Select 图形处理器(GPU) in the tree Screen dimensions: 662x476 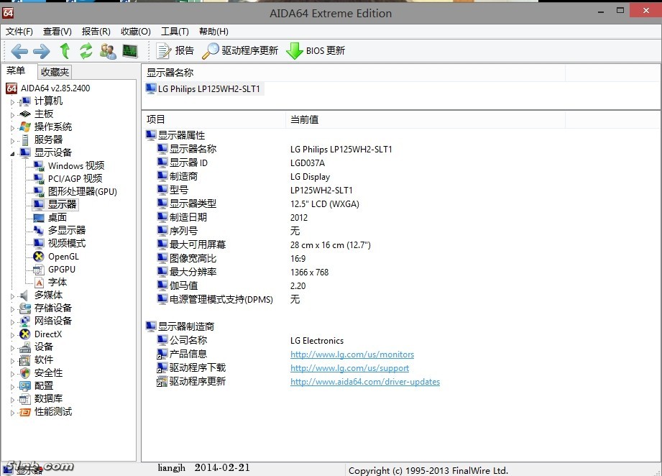[82, 191]
